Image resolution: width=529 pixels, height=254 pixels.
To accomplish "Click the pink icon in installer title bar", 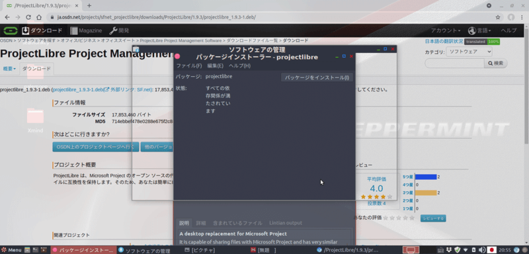I will coord(177,56).
